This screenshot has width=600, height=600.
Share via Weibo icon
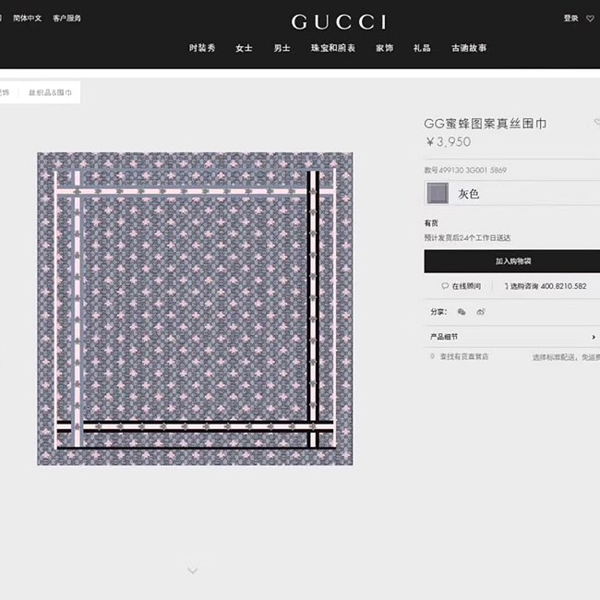pos(481,312)
